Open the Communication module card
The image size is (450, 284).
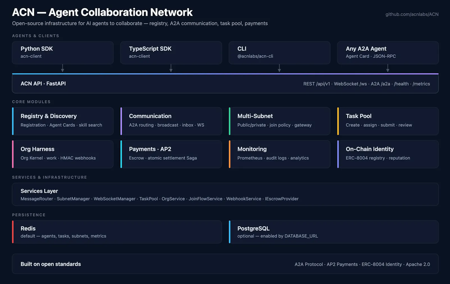click(171, 121)
